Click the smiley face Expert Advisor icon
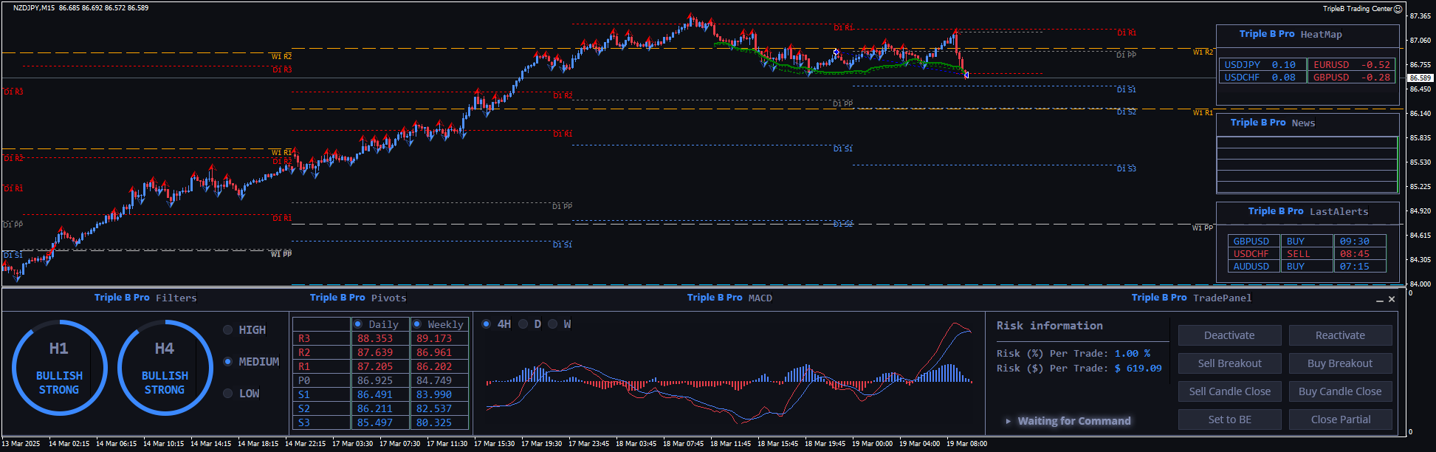Screen dimensions: 1436x452 pyautogui.click(x=1398, y=9)
